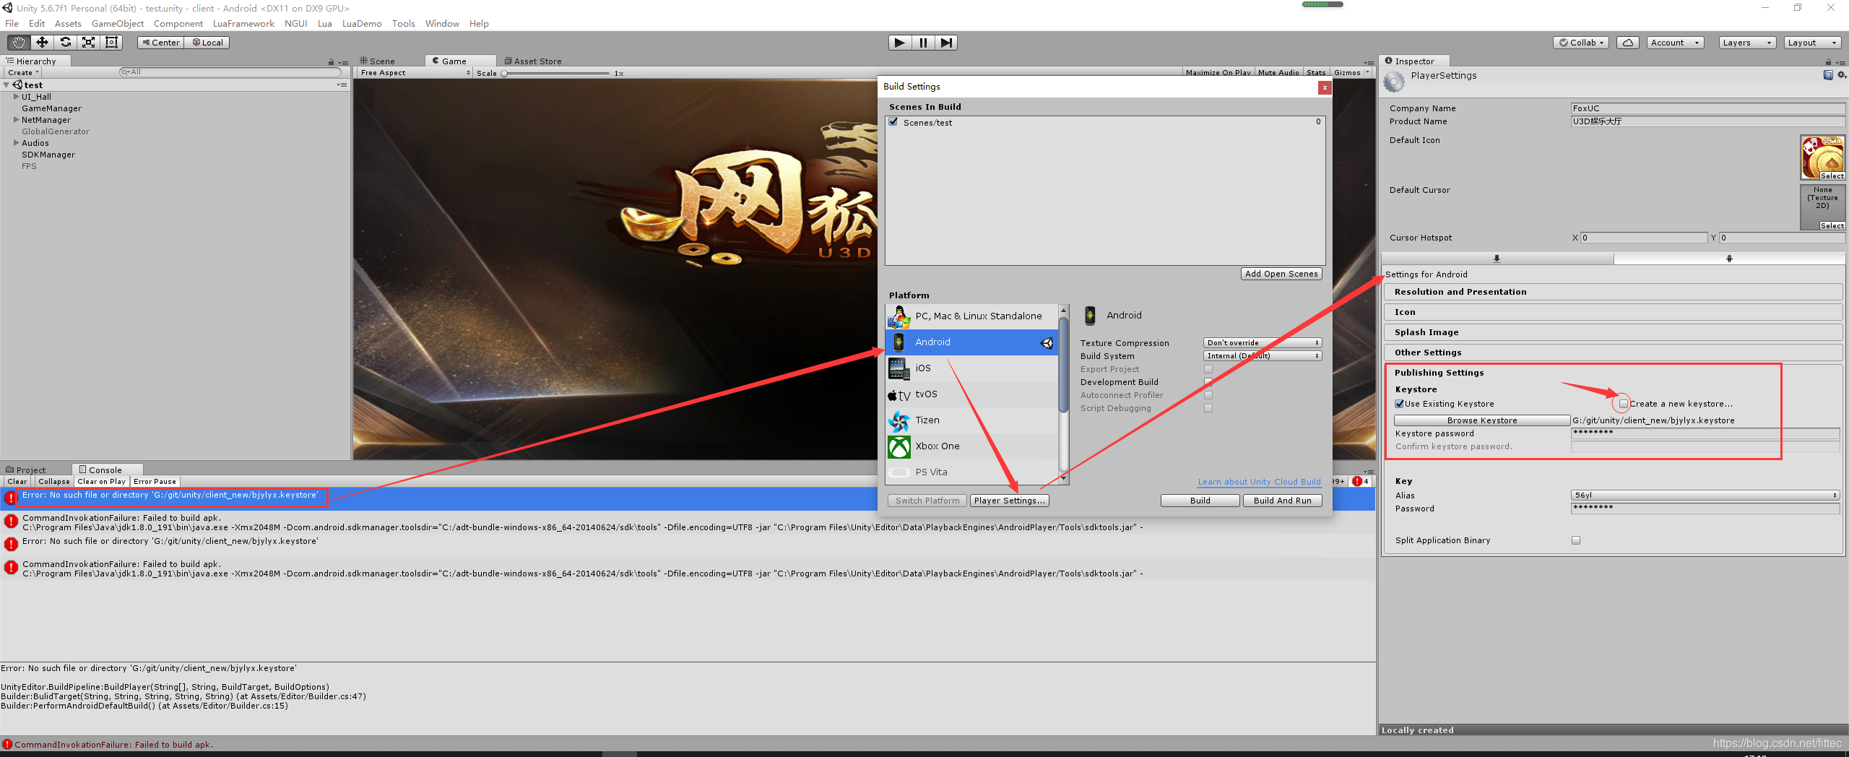Click the Build button
This screenshot has height=757, width=1849.
1200,501
